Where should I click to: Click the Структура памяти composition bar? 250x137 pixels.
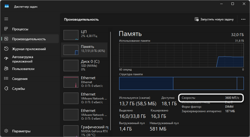point(181,83)
